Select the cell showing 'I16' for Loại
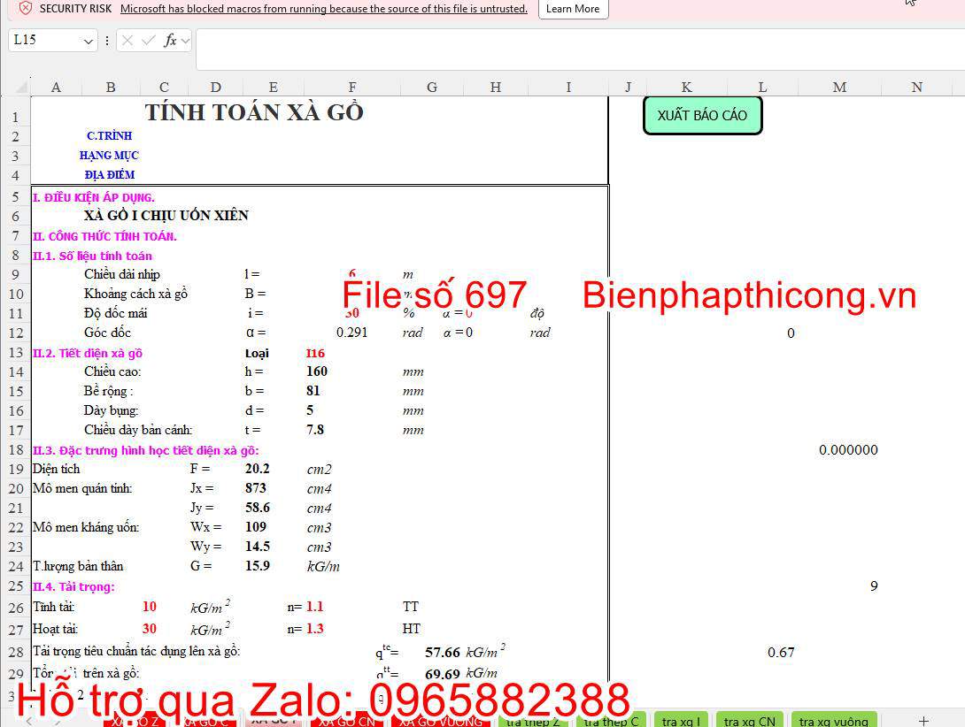965x727 pixels. coord(315,353)
